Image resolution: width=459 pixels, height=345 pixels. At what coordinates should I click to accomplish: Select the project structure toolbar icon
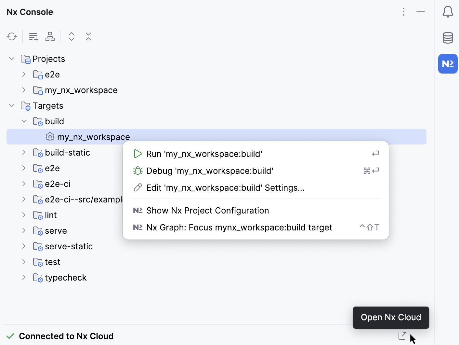50,36
